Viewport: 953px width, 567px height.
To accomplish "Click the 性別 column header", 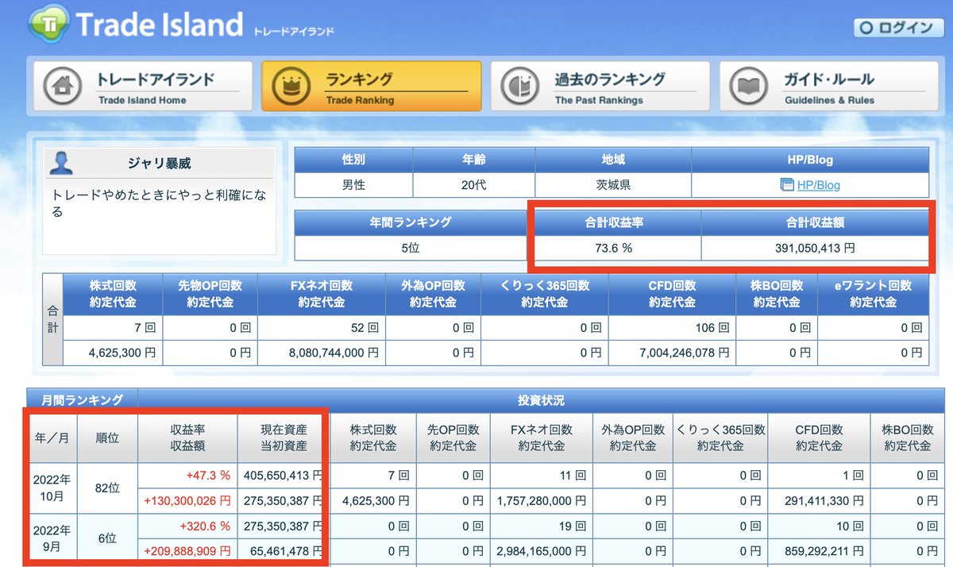I will point(353,160).
